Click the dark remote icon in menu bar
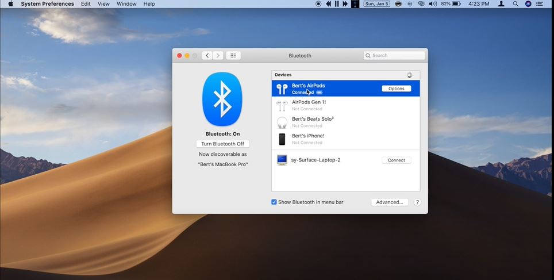 coord(355,4)
